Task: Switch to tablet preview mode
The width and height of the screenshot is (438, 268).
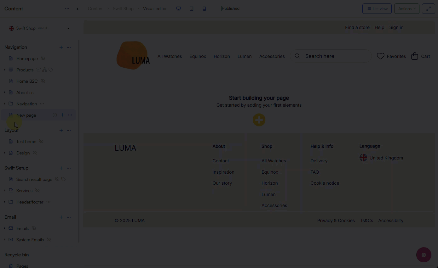Action: coord(191,8)
